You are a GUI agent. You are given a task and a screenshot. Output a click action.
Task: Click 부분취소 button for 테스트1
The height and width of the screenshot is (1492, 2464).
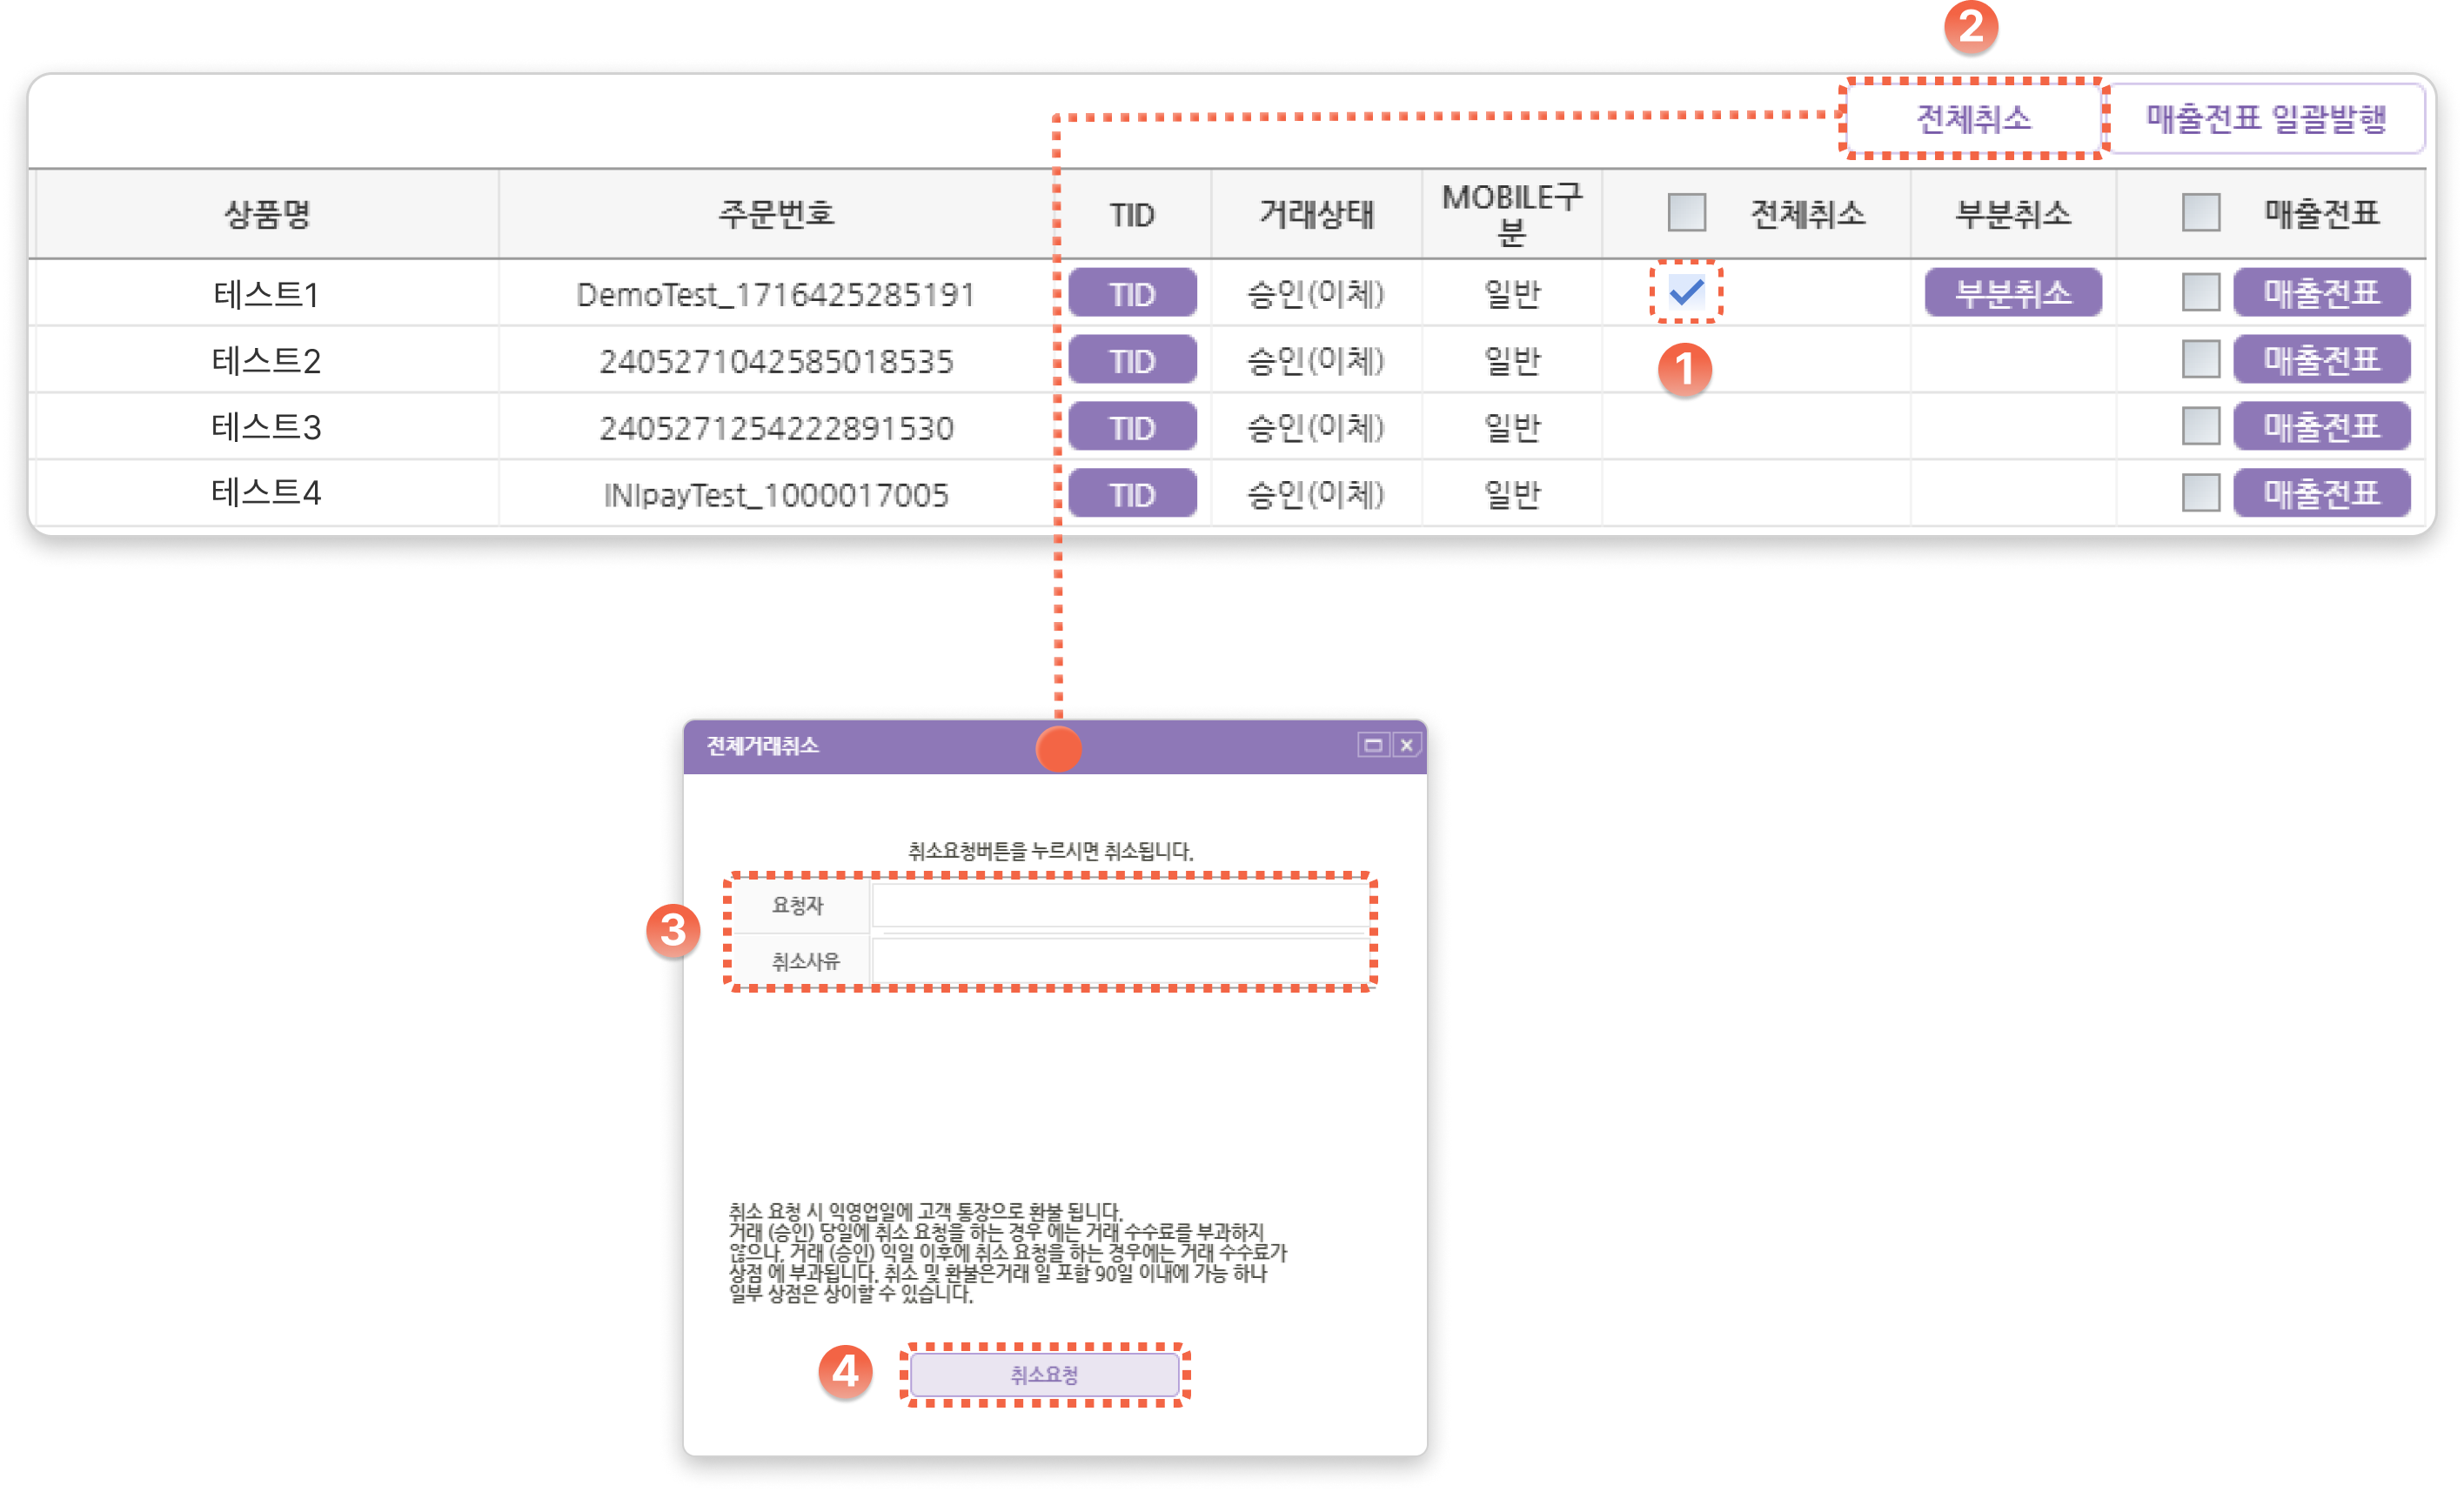2013,293
